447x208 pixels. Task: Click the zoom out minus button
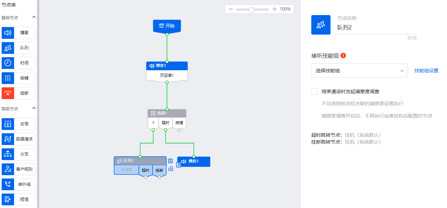pos(231,9)
